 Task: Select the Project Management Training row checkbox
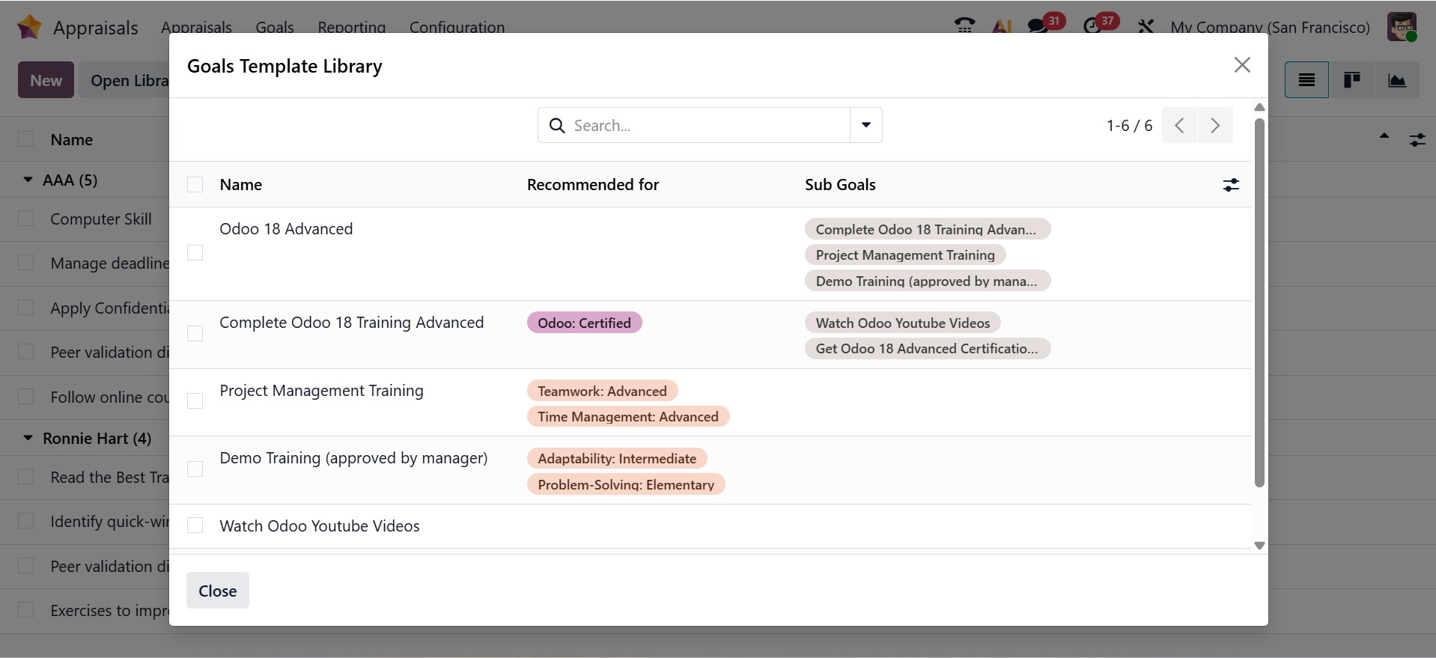[195, 401]
